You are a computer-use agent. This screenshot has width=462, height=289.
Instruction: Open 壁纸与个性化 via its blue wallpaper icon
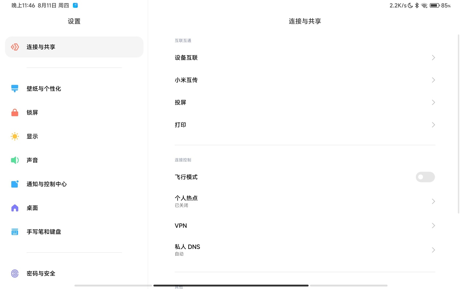point(14,89)
